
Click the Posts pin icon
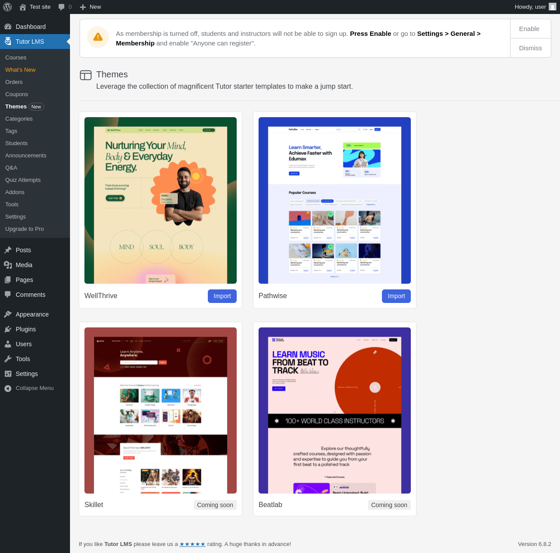[x=8, y=250]
